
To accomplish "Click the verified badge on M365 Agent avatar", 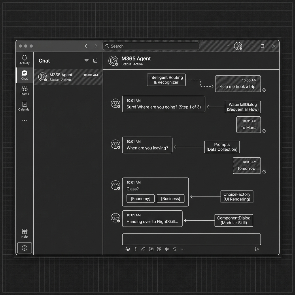I will pyautogui.click(x=116, y=64).
